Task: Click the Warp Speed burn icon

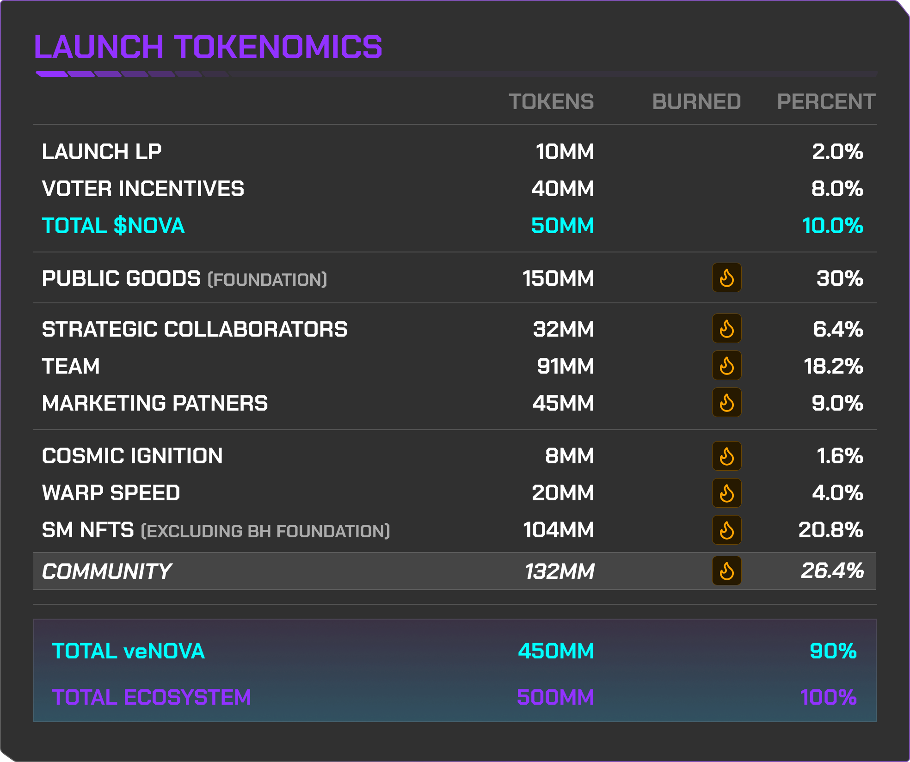Action: pos(726,493)
